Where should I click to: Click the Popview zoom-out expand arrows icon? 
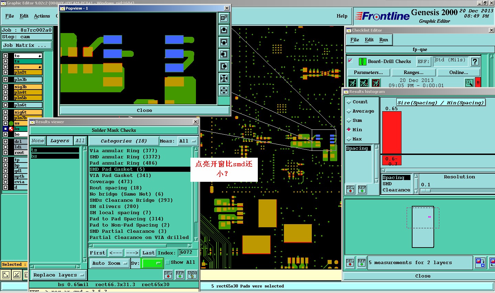pos(224,90)
